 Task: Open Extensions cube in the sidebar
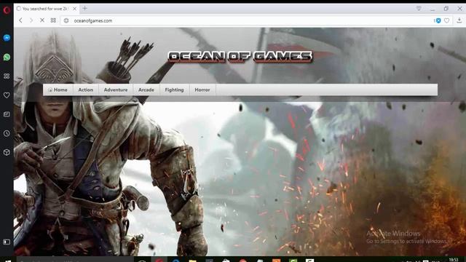tap(7, 152)
